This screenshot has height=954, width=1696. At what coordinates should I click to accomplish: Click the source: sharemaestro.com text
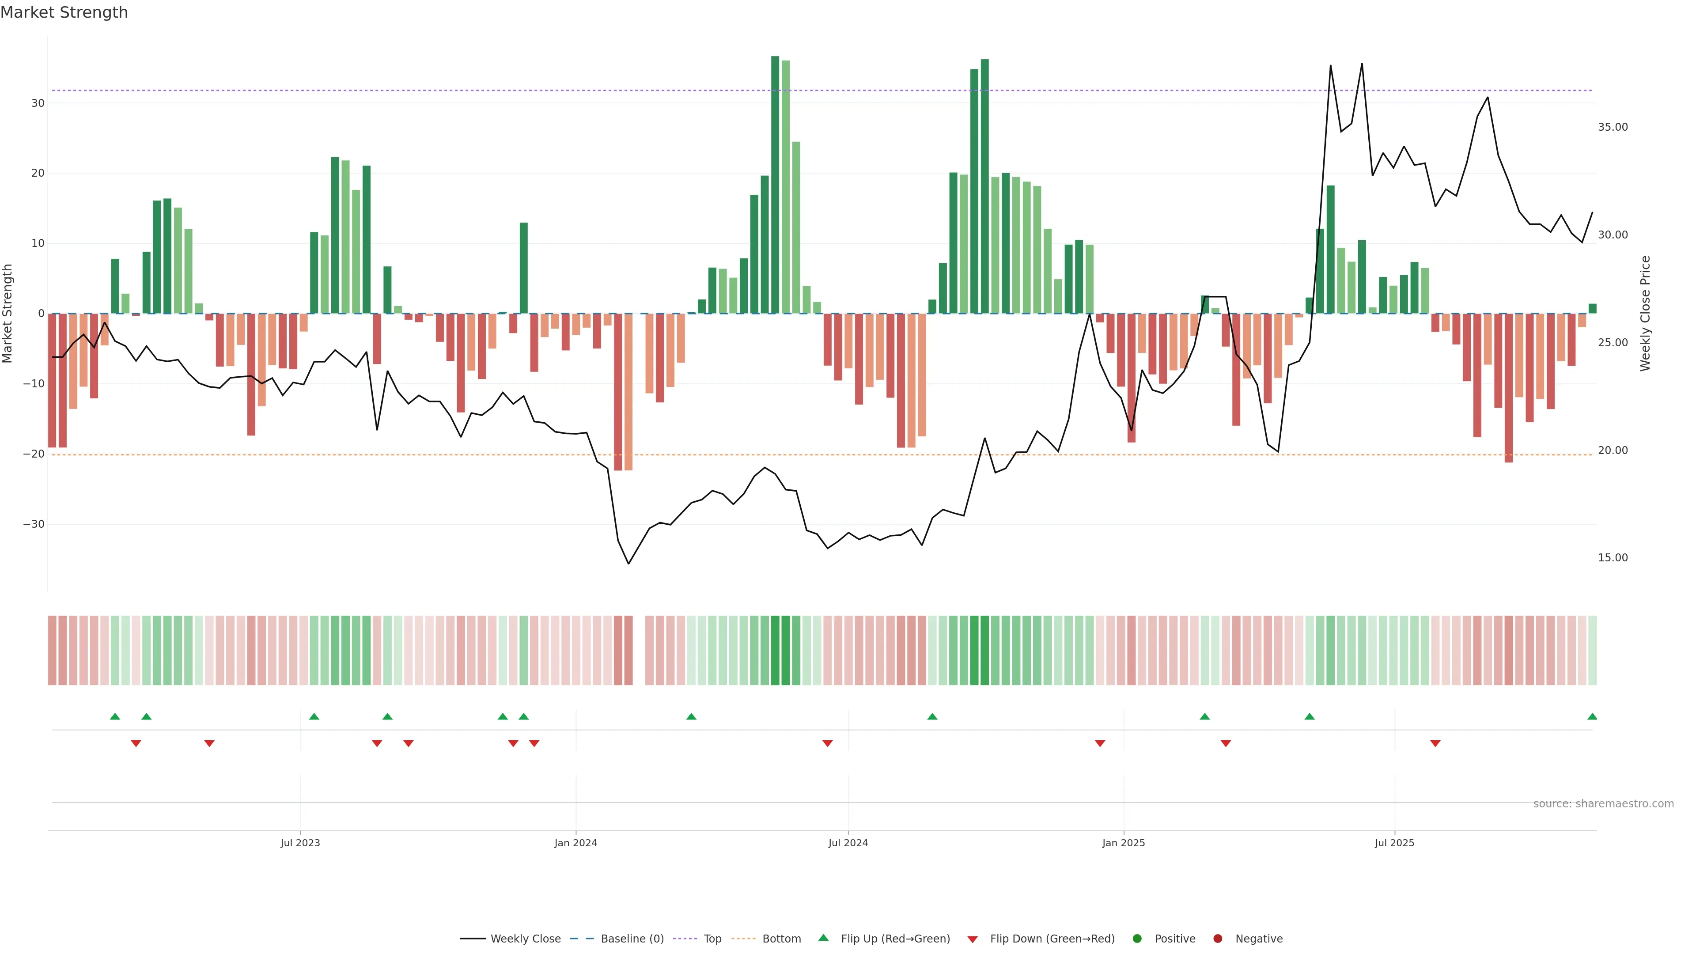[x=1603, y=804]
